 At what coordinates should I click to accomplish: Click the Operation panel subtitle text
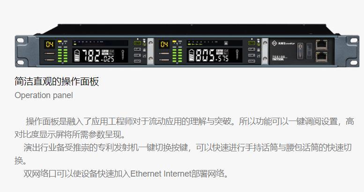(44, 95)
